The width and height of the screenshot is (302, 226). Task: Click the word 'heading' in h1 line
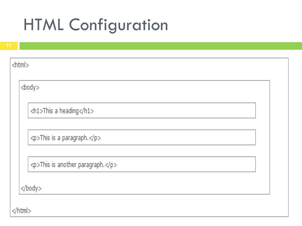click(69, 111)
